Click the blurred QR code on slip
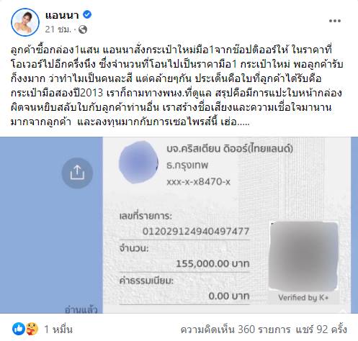358x341 pixels. 304,256
